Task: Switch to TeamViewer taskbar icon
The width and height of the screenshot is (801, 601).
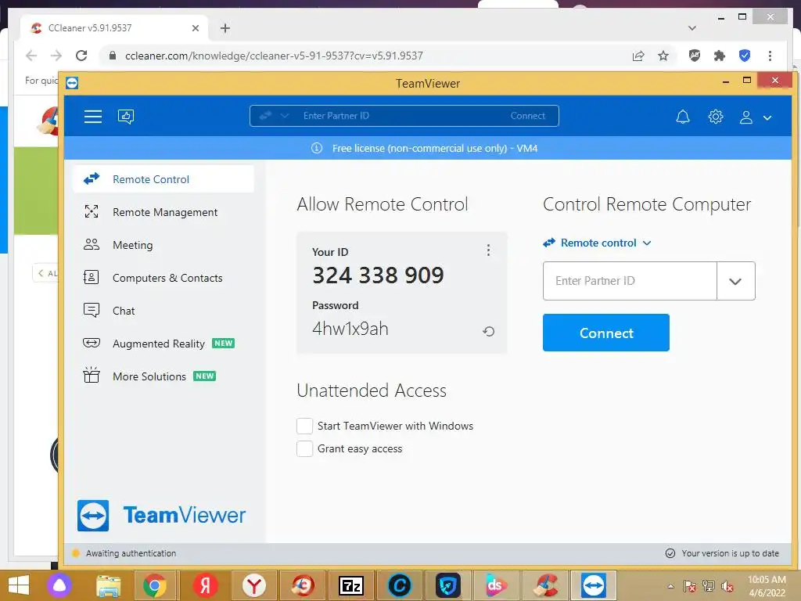Action: point(593,585)
